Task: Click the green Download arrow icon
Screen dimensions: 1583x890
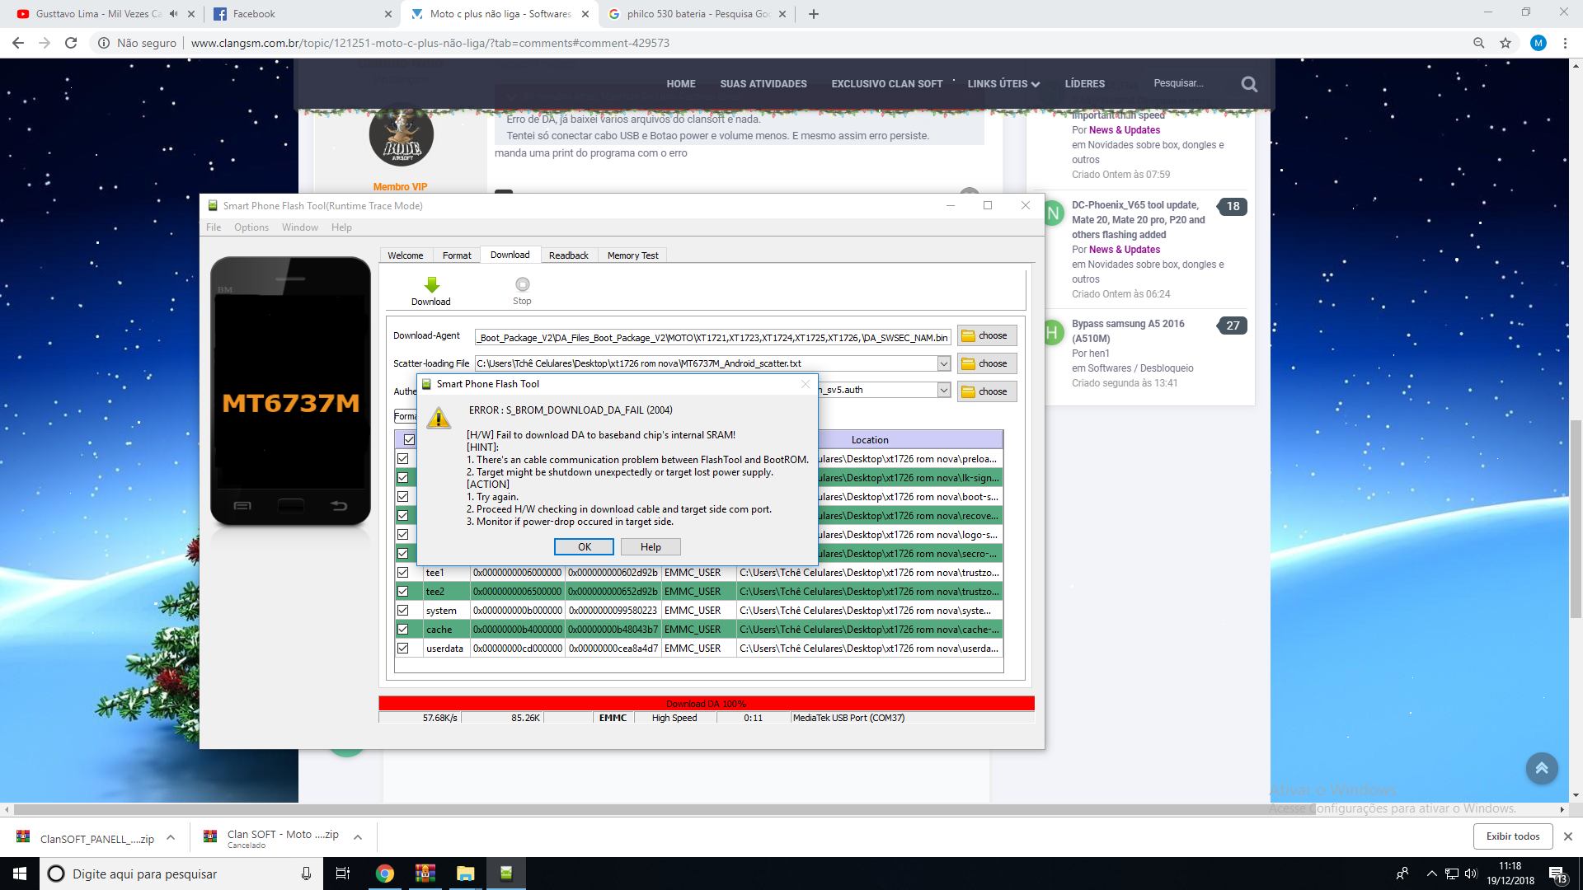Action: coord(431,285)
